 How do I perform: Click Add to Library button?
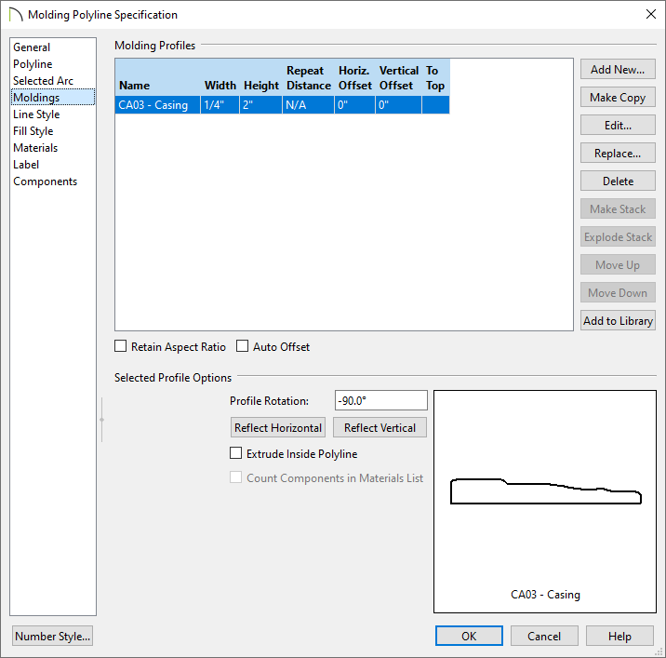point(618,321)
